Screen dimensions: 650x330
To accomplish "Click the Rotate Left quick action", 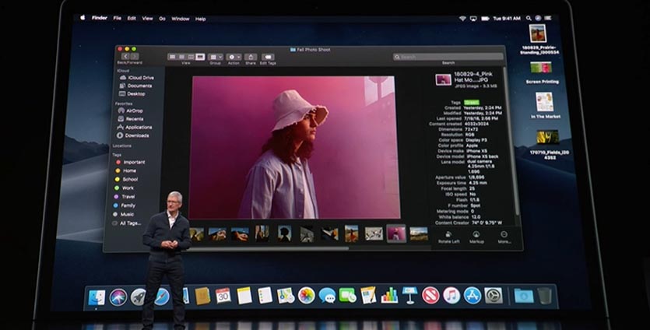I will point(449,236).
